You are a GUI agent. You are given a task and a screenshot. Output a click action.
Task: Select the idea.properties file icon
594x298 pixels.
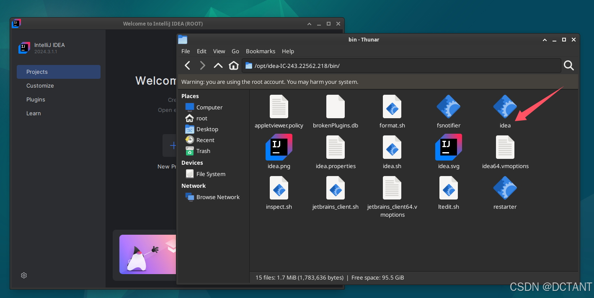coord(336,147)
